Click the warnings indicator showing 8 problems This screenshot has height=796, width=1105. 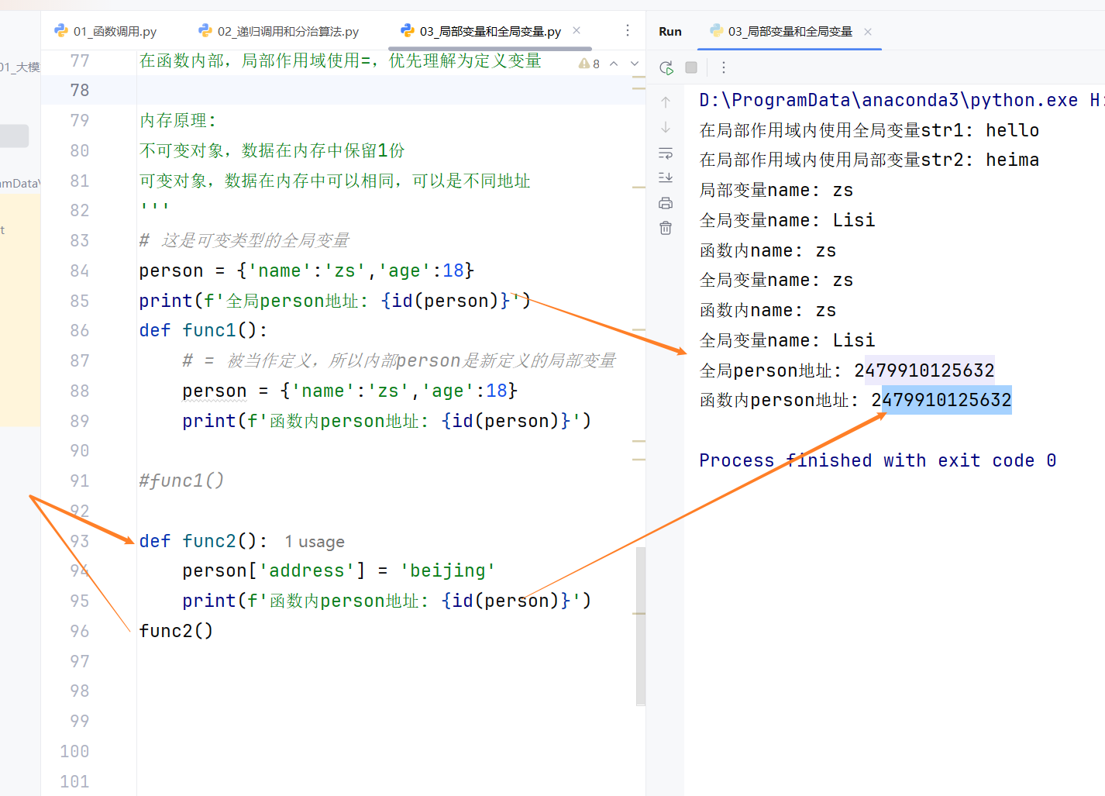coord(590,64)
